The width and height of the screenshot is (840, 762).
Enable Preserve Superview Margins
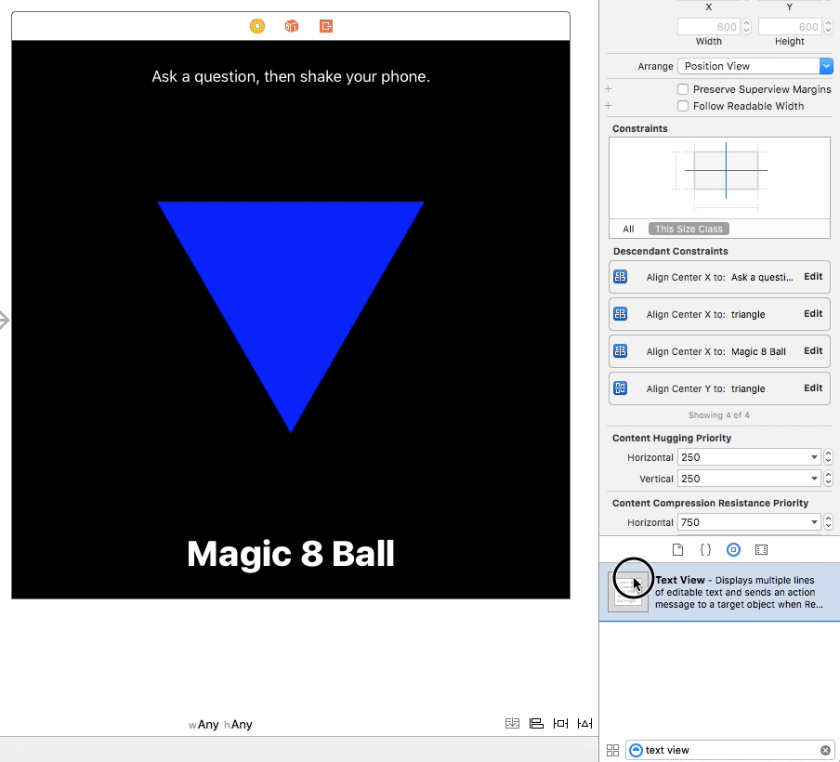click(x=683, y=89)
